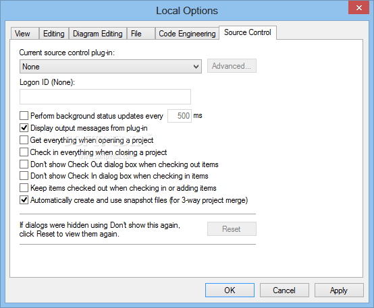Image resolution: width=374 pixels, height=308 pixels.
Task: Confirm settings with the OK button
Action: (x=230, y=290)
